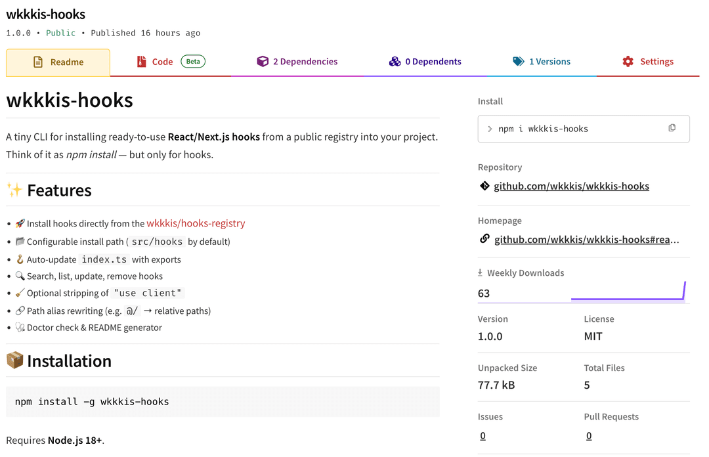
Task: Click the weekly downloads arrow icon
Action: (x=480, y=272)
